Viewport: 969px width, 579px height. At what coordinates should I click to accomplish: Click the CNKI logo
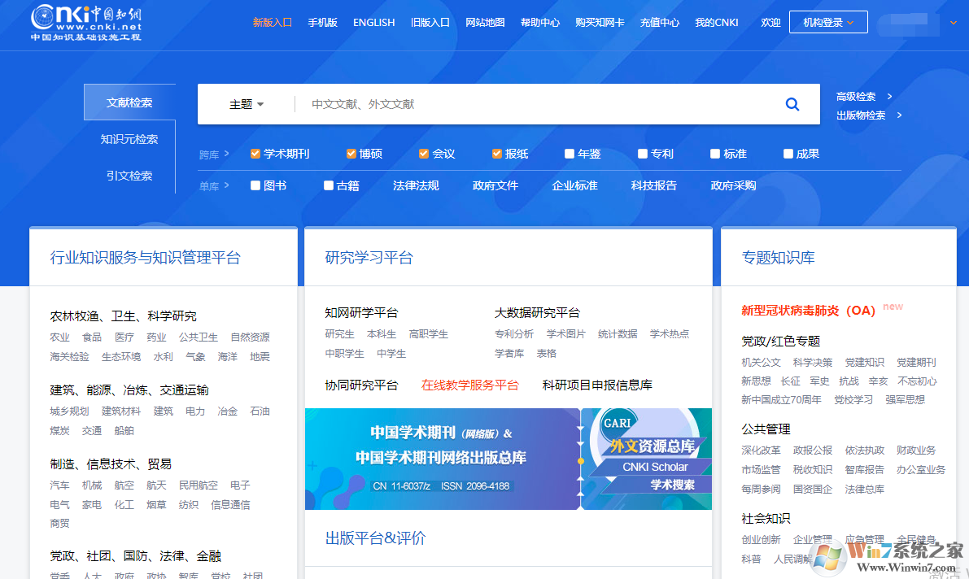point(86,23)
